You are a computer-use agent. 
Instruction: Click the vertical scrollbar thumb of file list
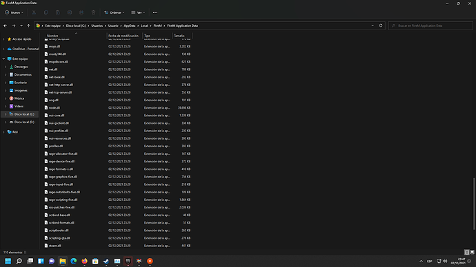(474, 204)
